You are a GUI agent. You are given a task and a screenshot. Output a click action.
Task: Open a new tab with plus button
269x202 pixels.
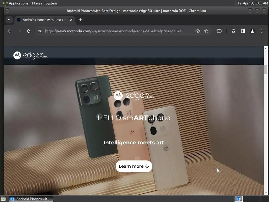(81, 20)
